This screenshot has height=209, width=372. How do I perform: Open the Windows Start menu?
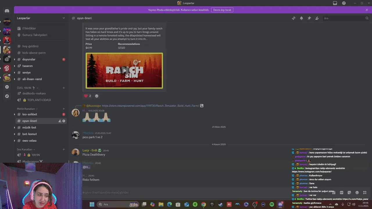92,204
